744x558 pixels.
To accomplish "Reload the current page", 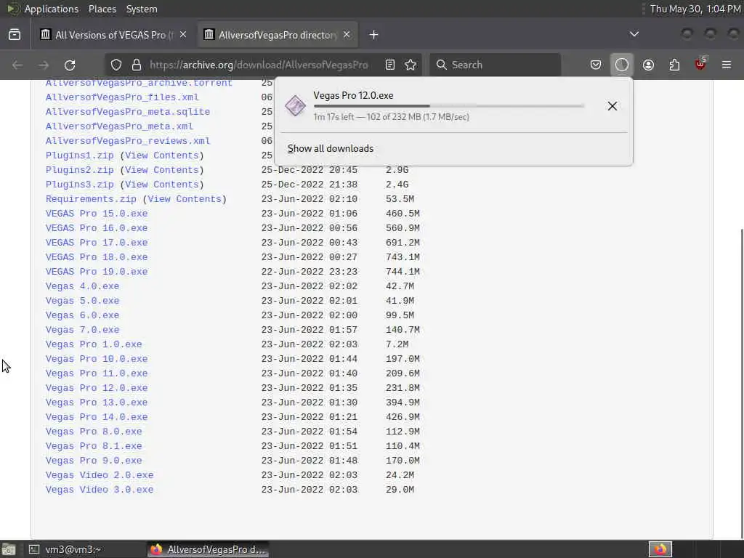I will (70, 65).
